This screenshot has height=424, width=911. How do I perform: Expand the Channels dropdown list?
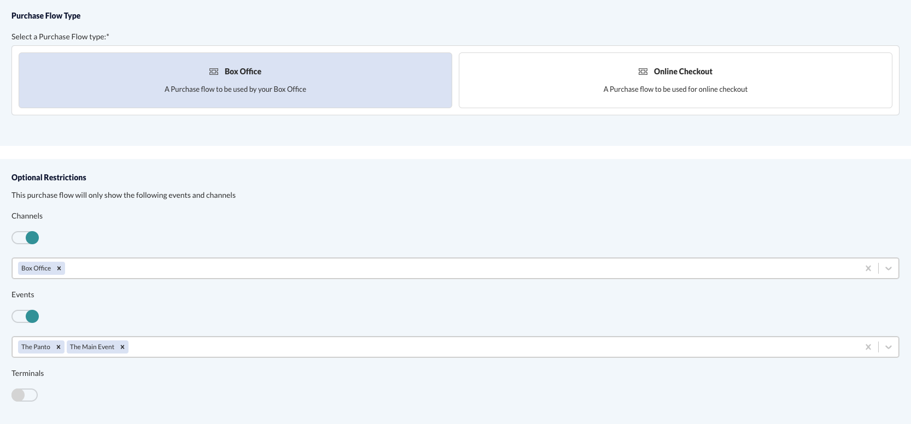pos(889,268)
